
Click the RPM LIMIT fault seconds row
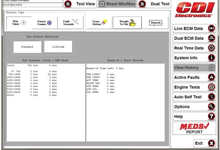[x=100, y=74]
